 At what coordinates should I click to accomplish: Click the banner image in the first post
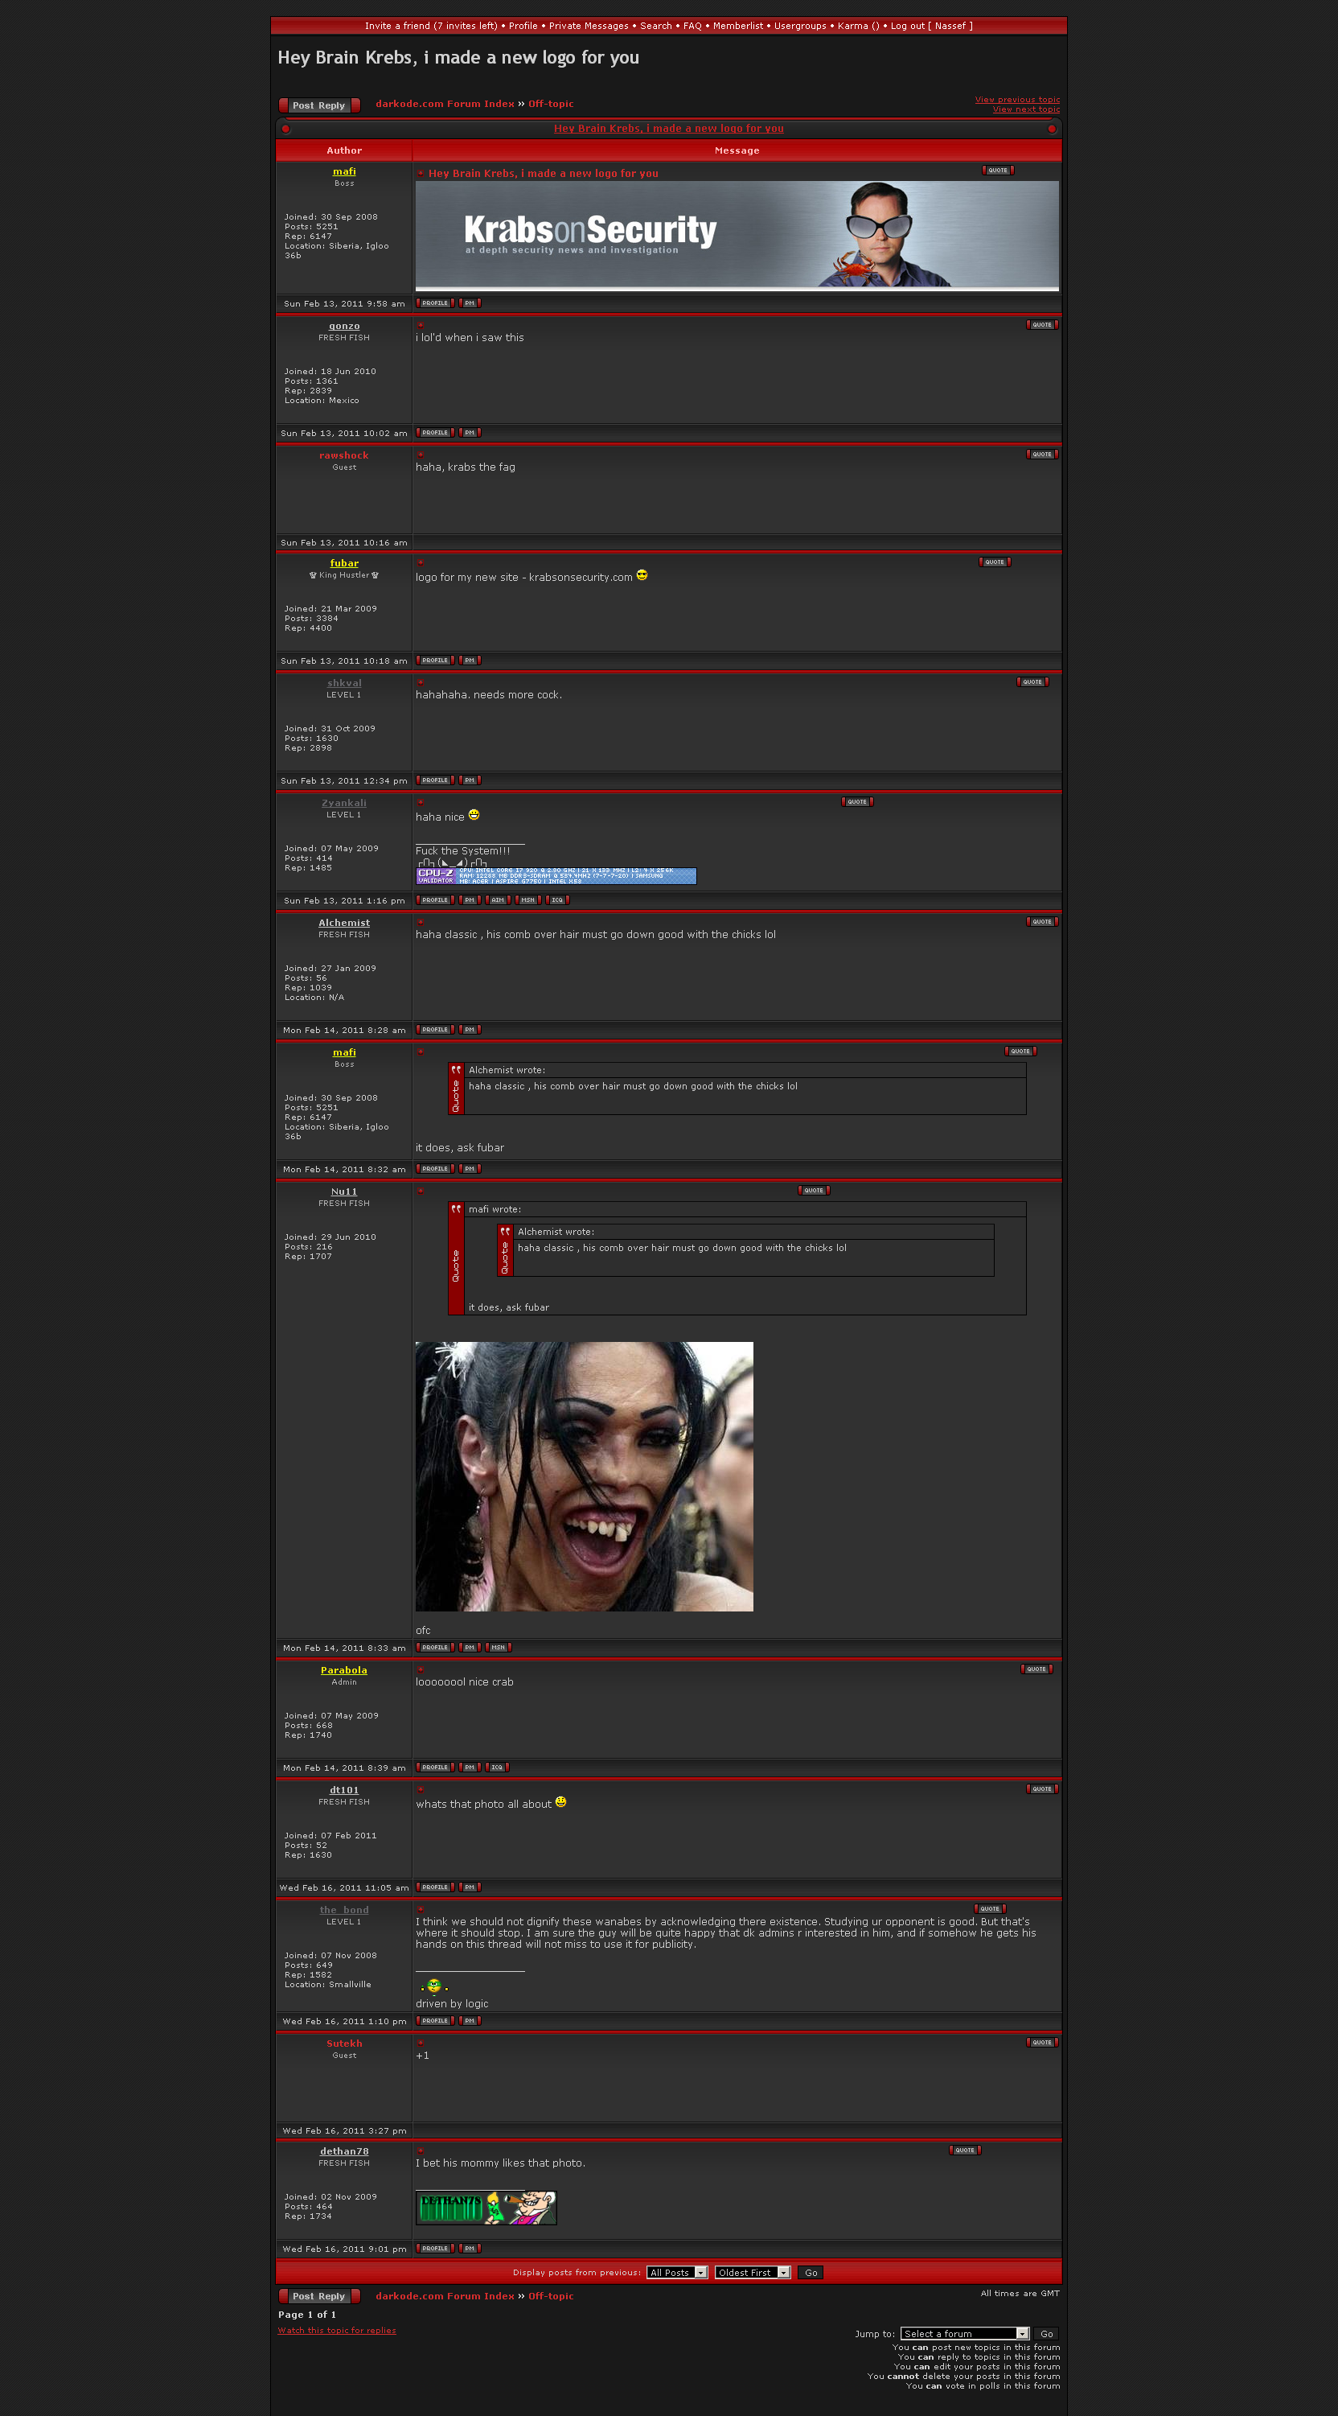pyautogui.click(x=737, y=234)
